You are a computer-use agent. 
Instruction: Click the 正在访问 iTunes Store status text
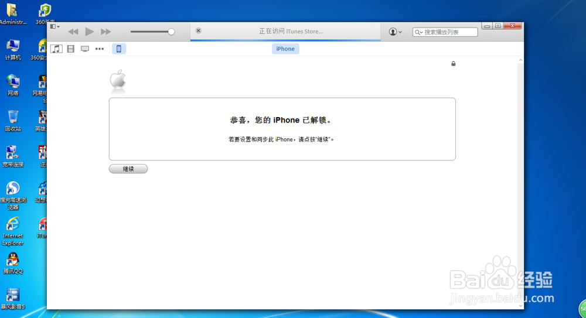[x=291, y=32]
